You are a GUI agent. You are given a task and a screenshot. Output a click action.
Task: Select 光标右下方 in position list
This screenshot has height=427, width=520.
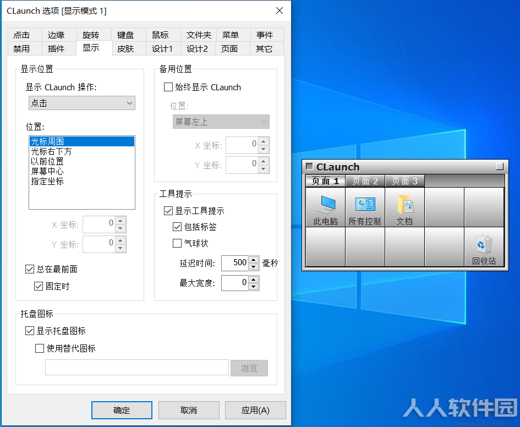[x=82, y=151]
